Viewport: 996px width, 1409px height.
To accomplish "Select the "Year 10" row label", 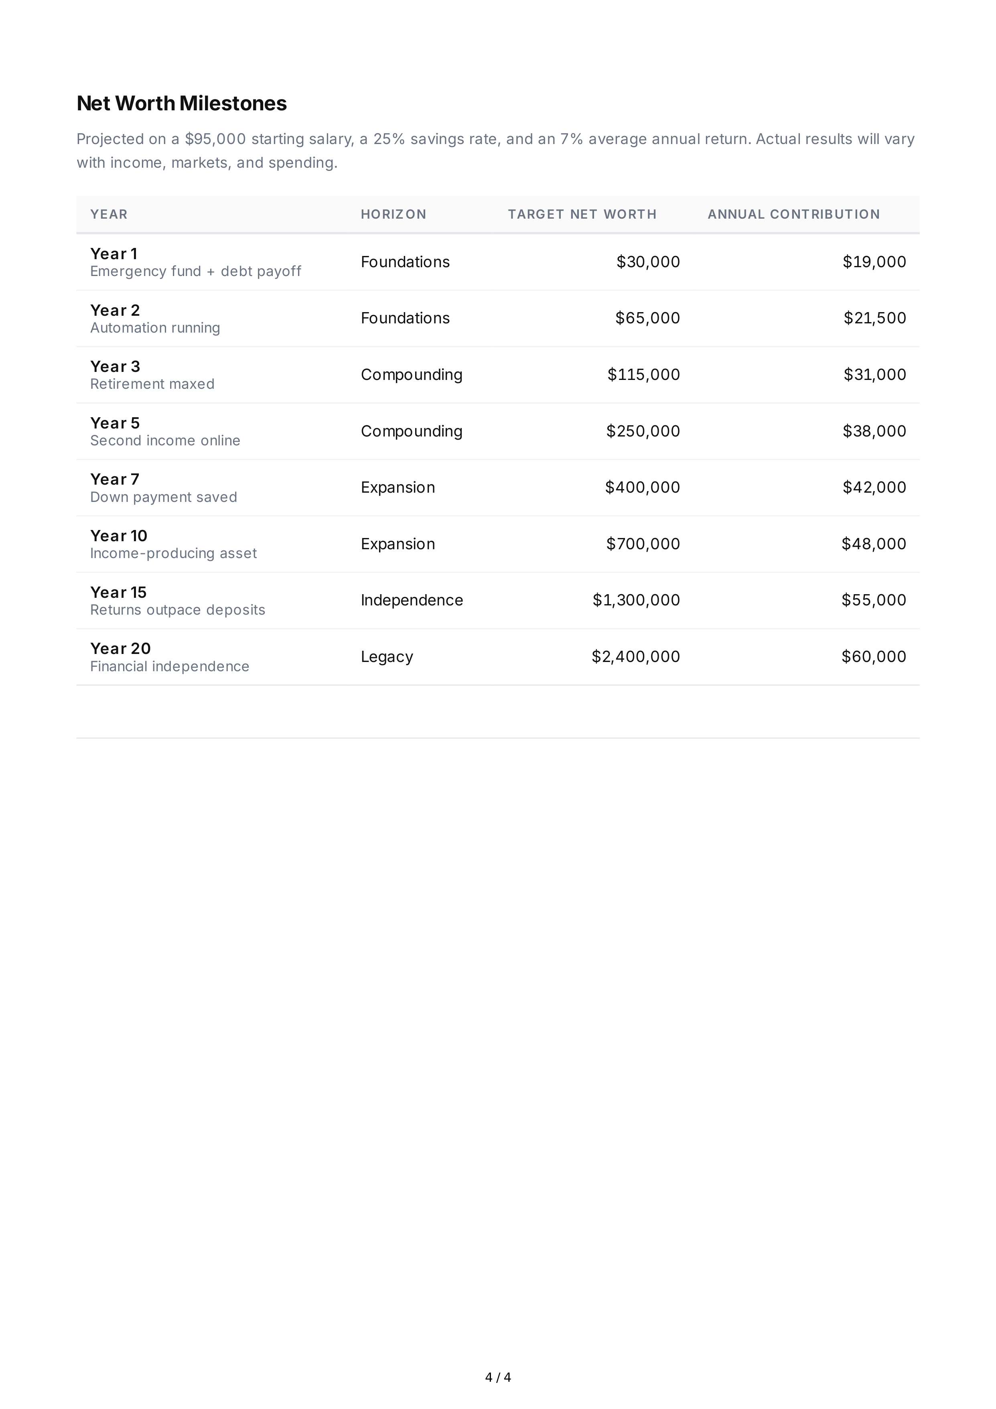I will [x=118, y=536].
